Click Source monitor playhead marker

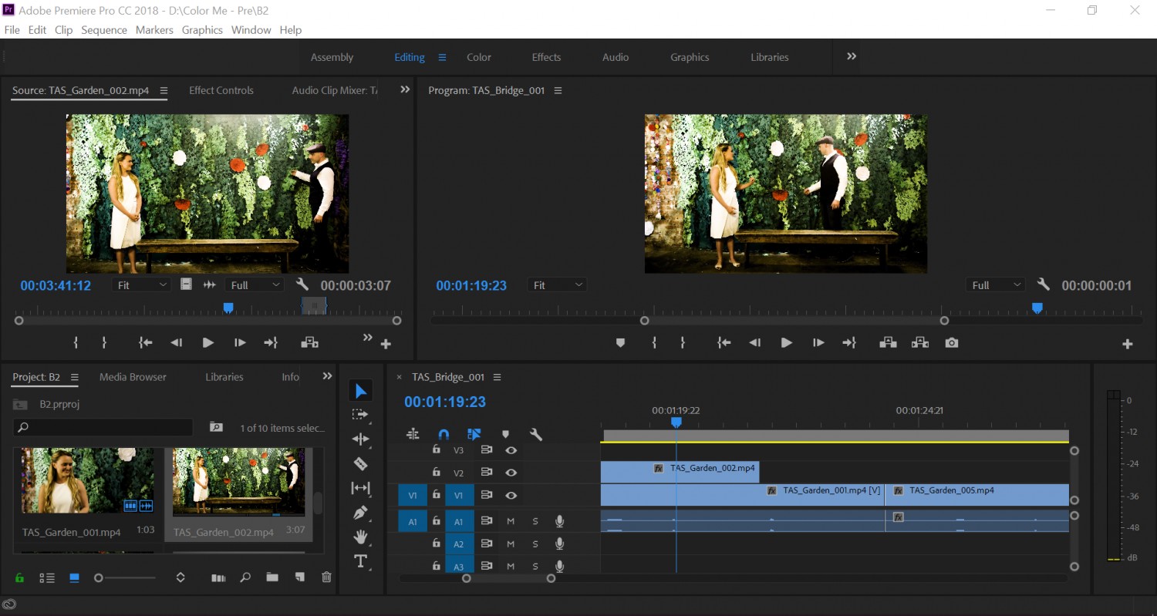coord(228,308)
